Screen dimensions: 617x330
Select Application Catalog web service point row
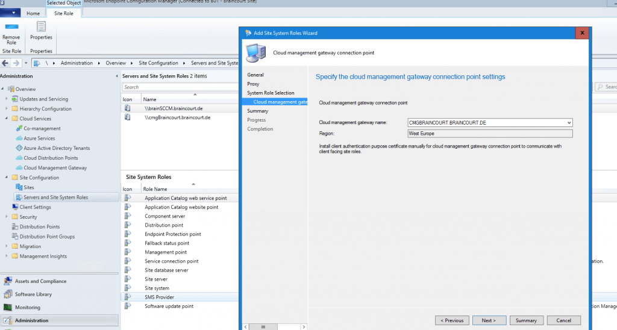coord(180,198)
